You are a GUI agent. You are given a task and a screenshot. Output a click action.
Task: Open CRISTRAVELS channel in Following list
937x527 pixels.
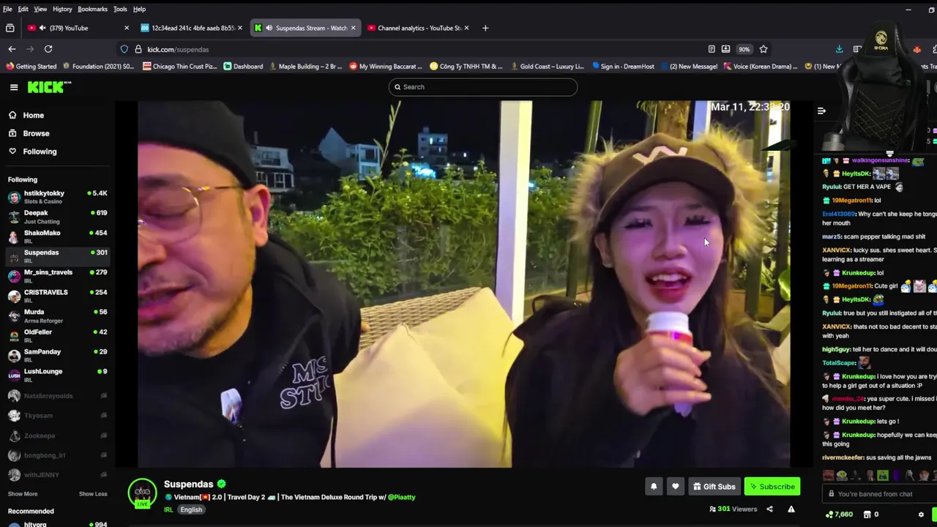pyautogui.click(x=57, y=296)
